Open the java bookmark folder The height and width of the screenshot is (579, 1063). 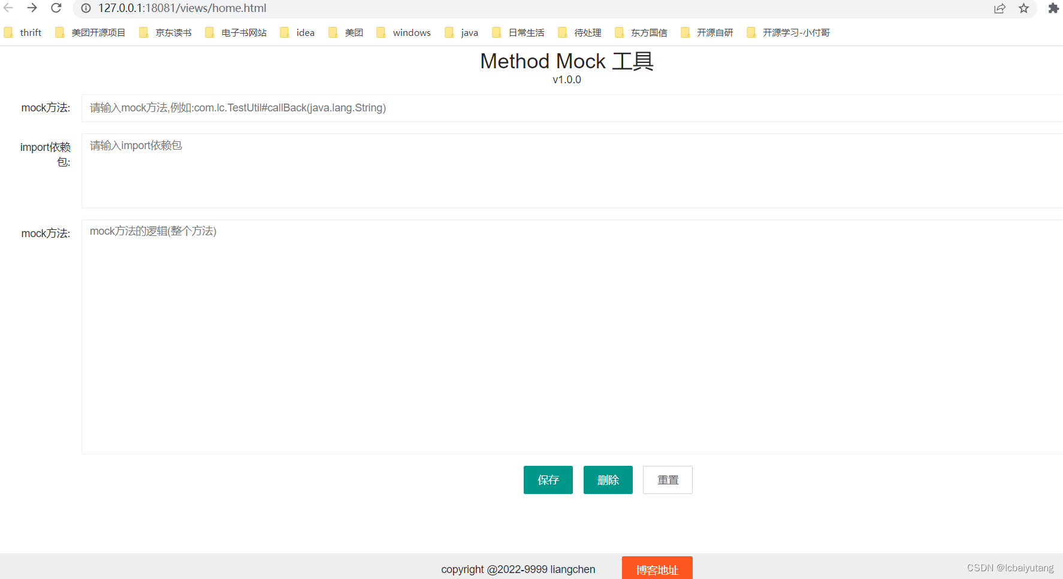(x=461, y=32)
